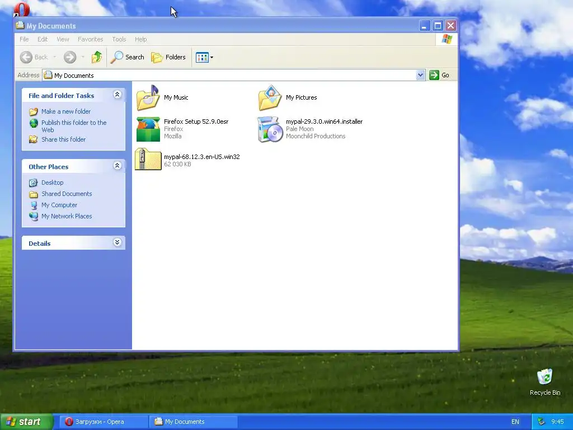Click the Share this folder icon

(x=34, y=139)
